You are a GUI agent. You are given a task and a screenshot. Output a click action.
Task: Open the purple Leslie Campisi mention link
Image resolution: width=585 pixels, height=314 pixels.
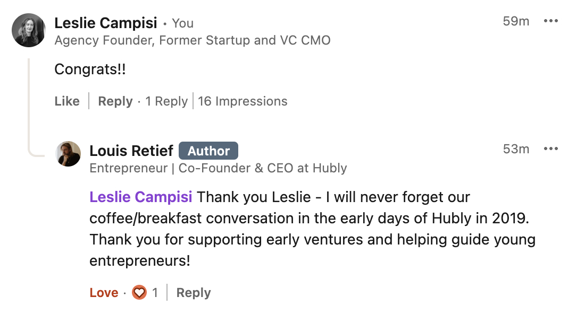141,197
